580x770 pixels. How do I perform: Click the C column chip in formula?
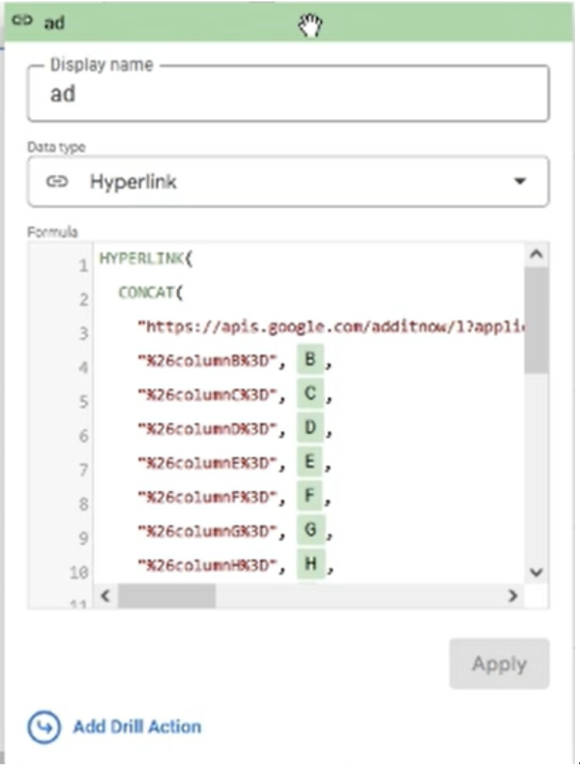coord(311,395)
